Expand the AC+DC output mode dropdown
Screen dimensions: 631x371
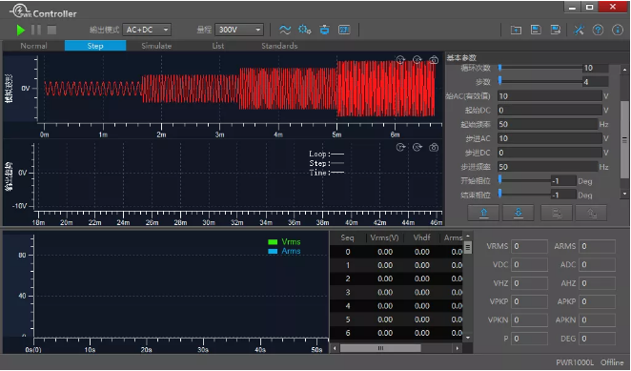(x=147, y=30)
